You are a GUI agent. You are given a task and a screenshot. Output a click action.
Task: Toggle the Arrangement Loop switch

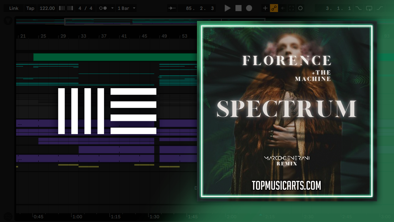[x=369, y=8]
